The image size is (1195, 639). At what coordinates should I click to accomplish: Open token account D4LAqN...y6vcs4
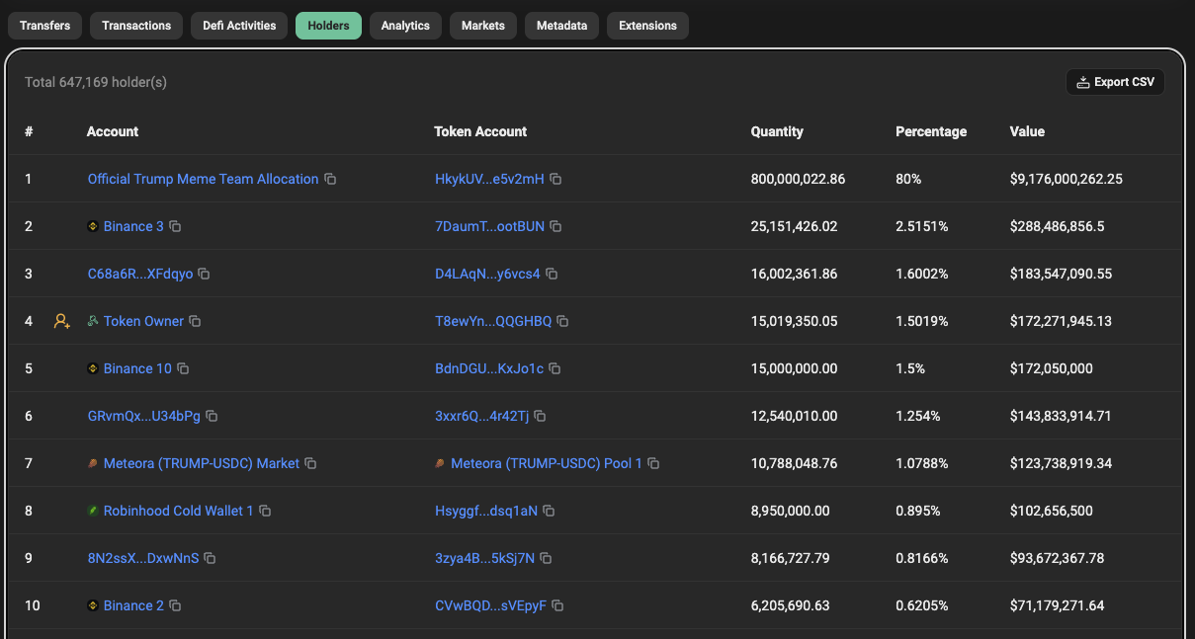pos(487,274)
